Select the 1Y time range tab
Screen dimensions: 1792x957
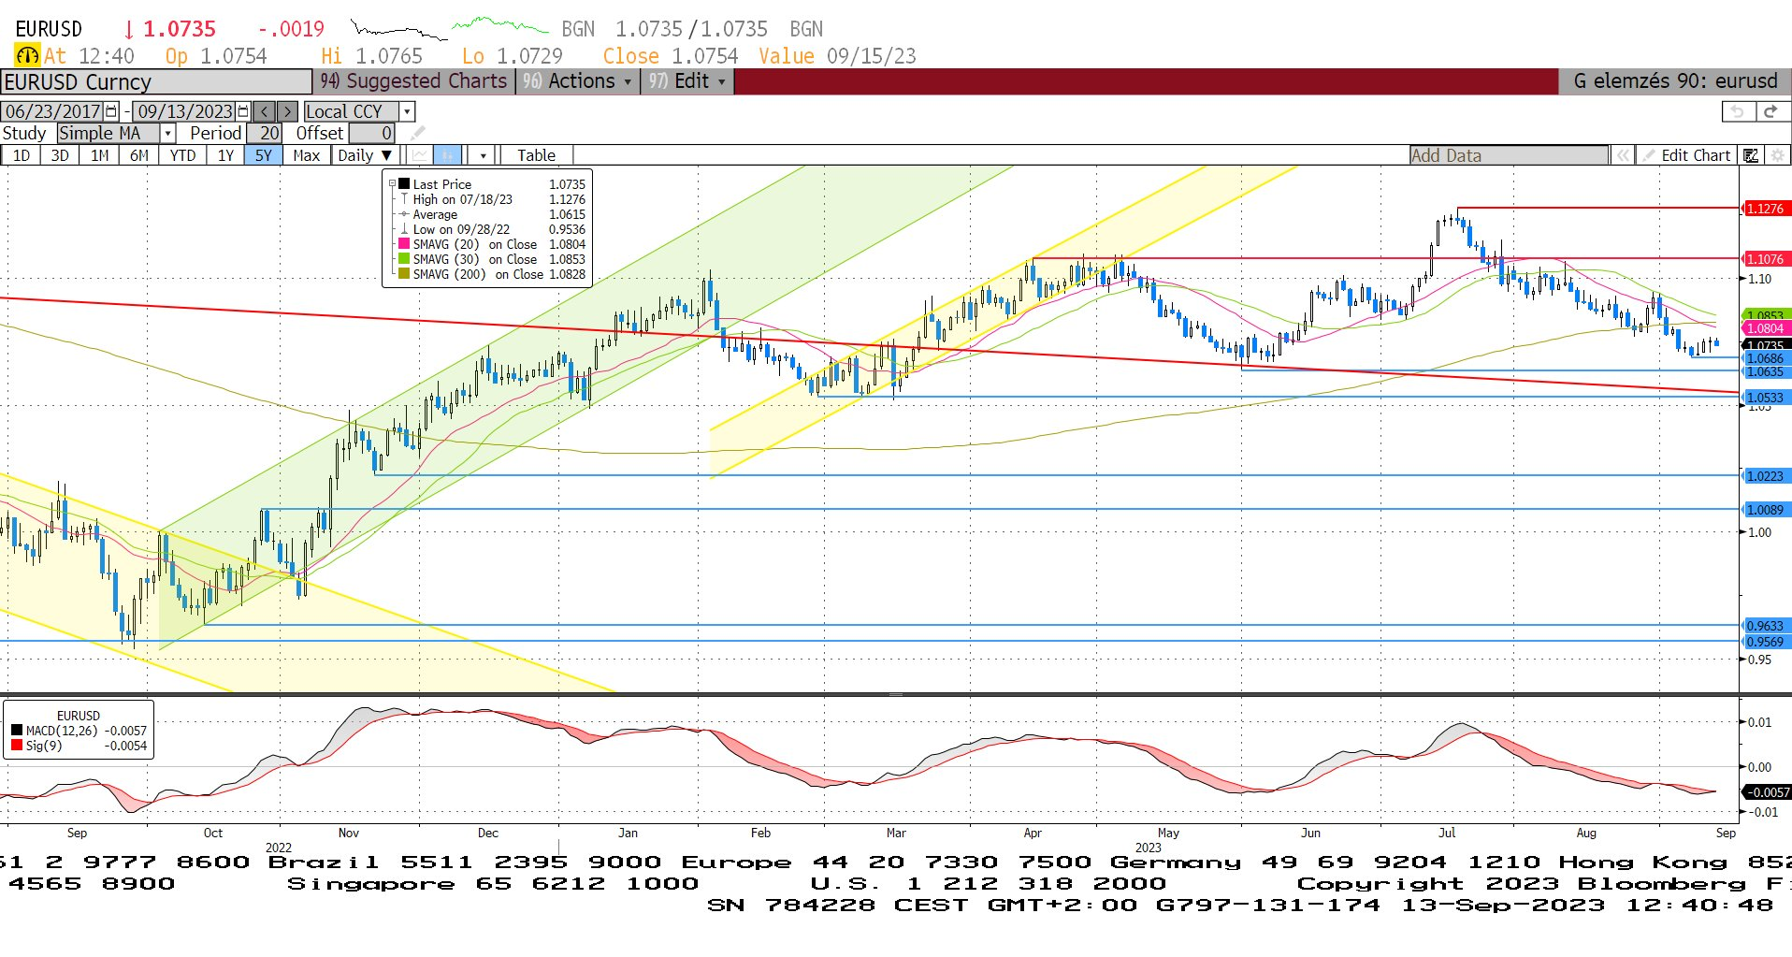[225, 155]
